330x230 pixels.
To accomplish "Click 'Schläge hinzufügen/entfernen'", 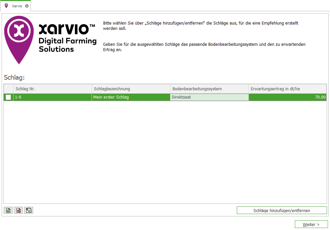I will coord(281,210).
